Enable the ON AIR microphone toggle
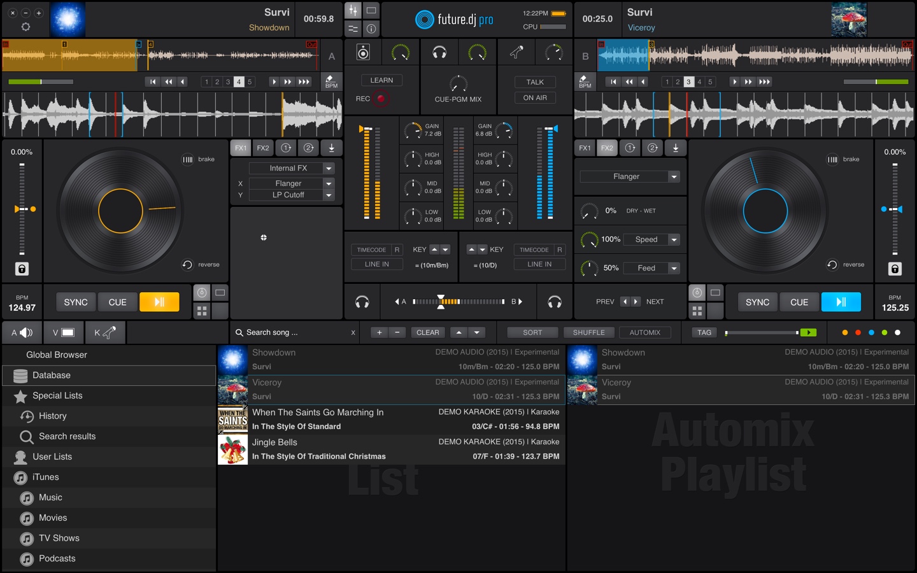Image resolution: width=917 pixels, height=573 pixels. coord(534,97)
